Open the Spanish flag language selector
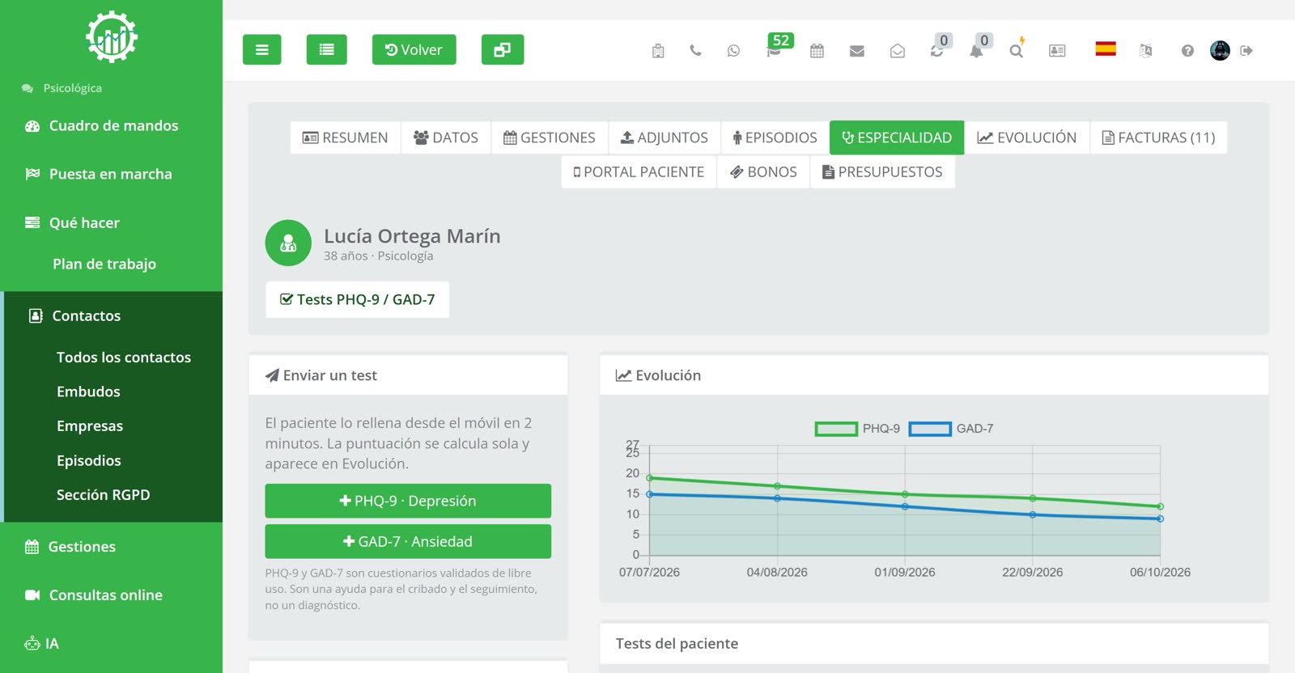 1106,49
